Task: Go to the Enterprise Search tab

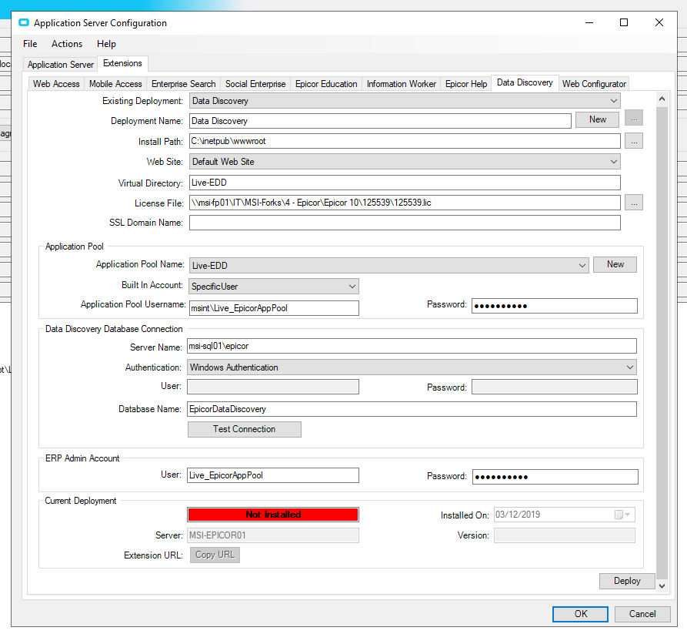Action: tap(184, 84)
